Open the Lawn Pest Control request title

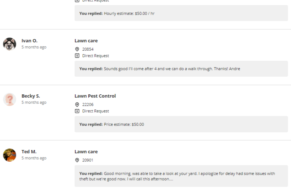95,96
